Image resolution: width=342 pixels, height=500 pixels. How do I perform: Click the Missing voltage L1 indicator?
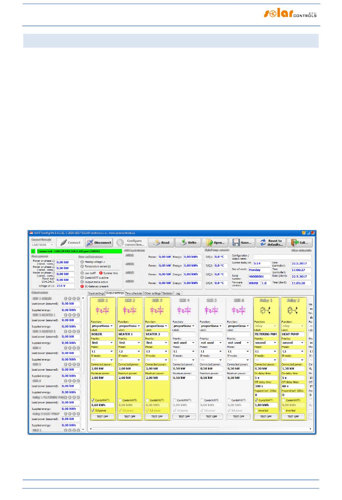pos(82,262)
